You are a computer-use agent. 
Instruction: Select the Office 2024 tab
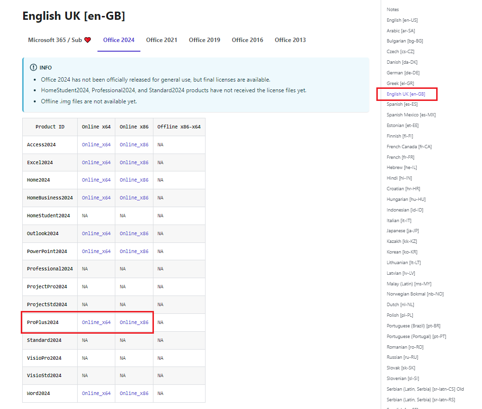(x=119, y=40)
